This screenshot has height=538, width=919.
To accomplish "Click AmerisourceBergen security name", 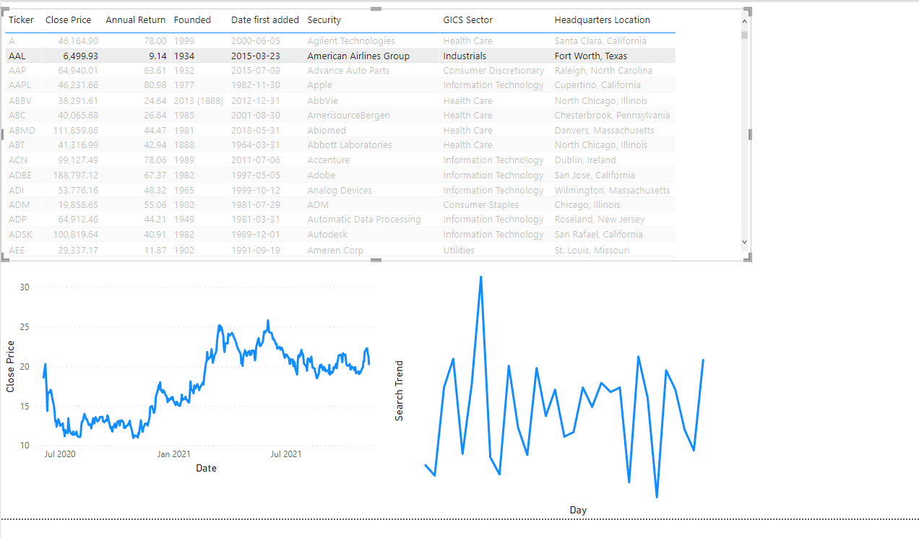I will pyautogui.click(x=348, y=116).
